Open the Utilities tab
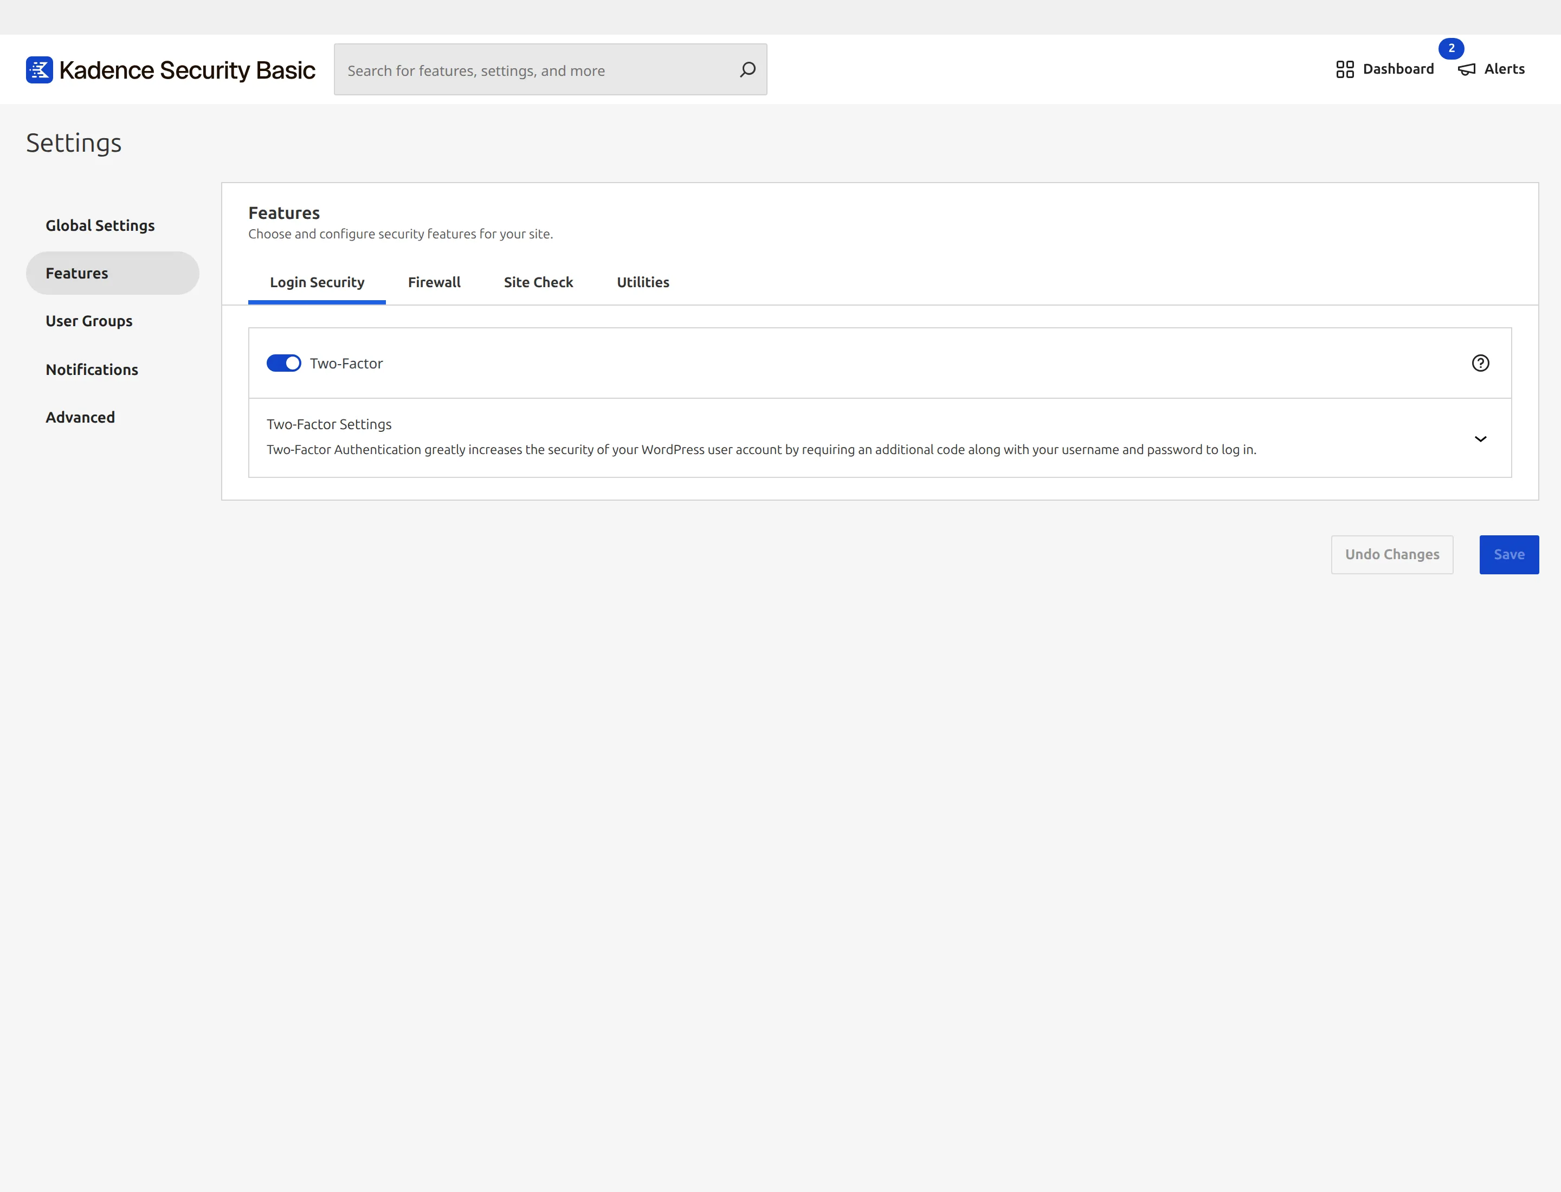1561x1192 pixels. click(x=642, y=282)
